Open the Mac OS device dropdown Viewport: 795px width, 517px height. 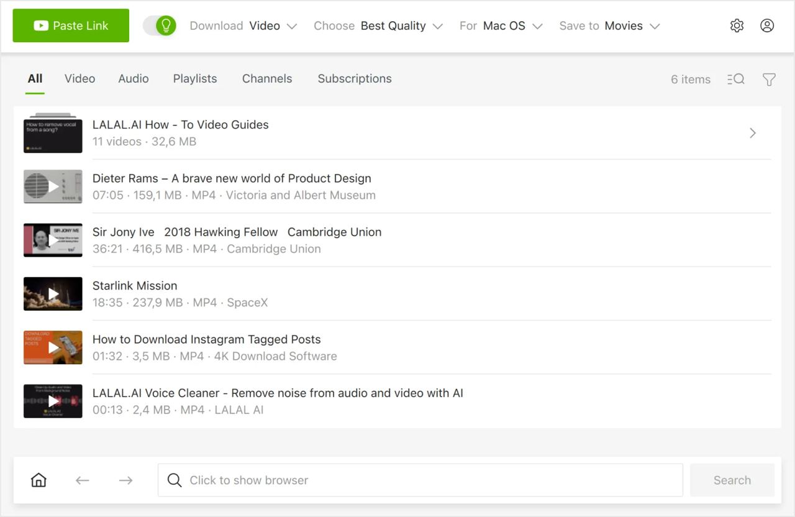[514, 25]
